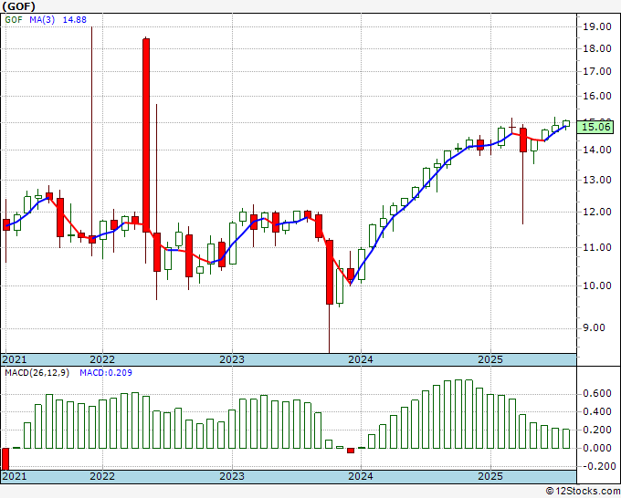Click the 13.00 price axis label
The width and height of the screenshot is (621, 498).
tap(597, 180)
